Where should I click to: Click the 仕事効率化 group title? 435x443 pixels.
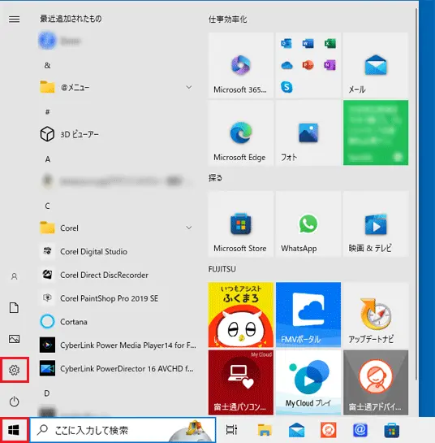227,20
